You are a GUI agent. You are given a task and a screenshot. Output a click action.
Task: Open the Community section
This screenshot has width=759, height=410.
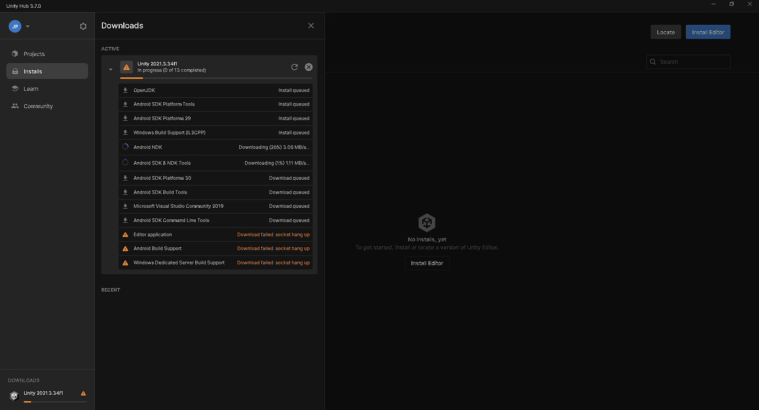point(38,106)
